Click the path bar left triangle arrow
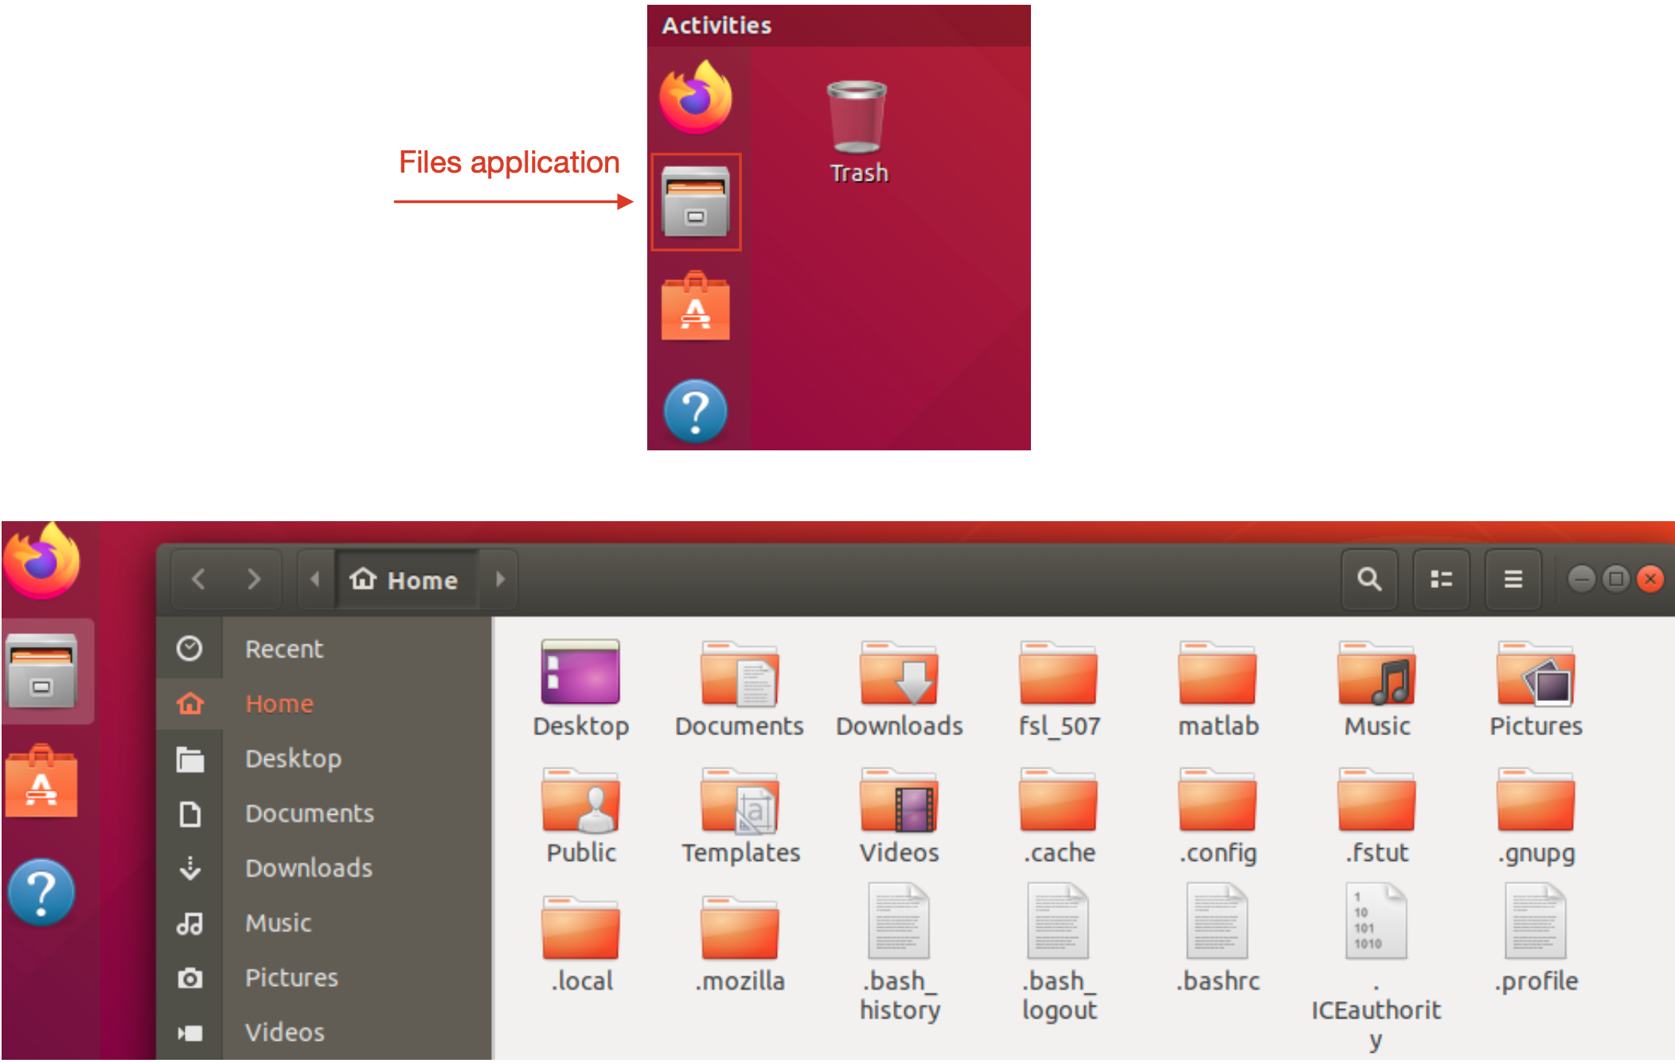 (x=315, y=579)
